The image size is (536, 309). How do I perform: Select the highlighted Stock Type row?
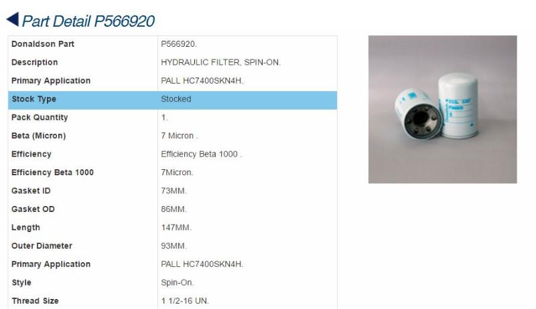[173, 100]
